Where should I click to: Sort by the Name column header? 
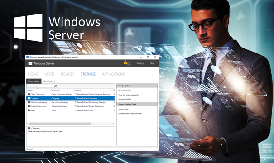(30, 90)
